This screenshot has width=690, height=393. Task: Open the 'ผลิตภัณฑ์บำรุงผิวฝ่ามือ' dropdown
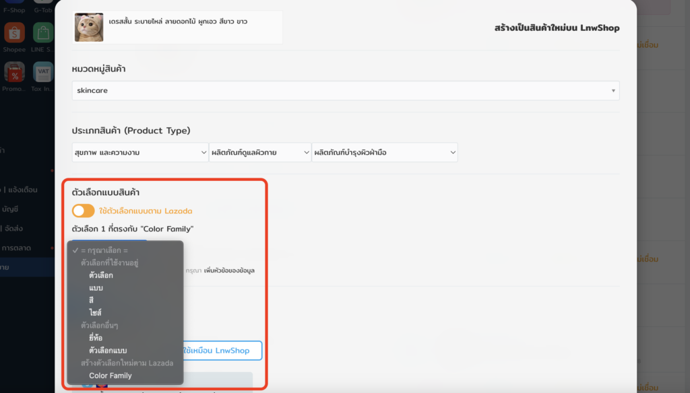(x=384, y=153)
